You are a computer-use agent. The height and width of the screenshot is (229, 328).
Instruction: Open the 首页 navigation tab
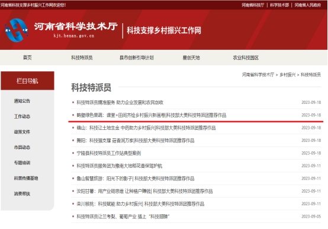click(27, 58)
